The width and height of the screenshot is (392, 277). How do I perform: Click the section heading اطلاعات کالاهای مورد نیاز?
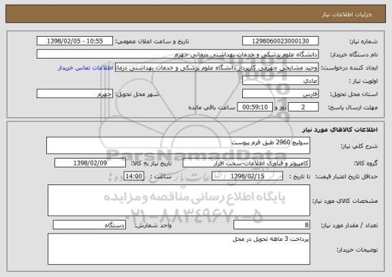(340, 129)
